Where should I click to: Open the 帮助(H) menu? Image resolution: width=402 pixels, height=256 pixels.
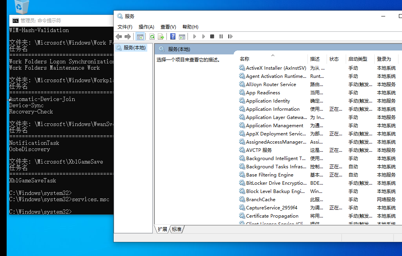point(190,27)
